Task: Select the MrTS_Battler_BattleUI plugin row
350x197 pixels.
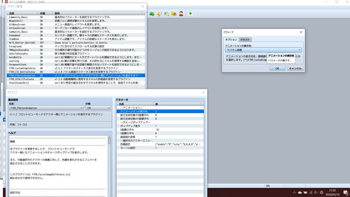Action: tap(76, 43)
